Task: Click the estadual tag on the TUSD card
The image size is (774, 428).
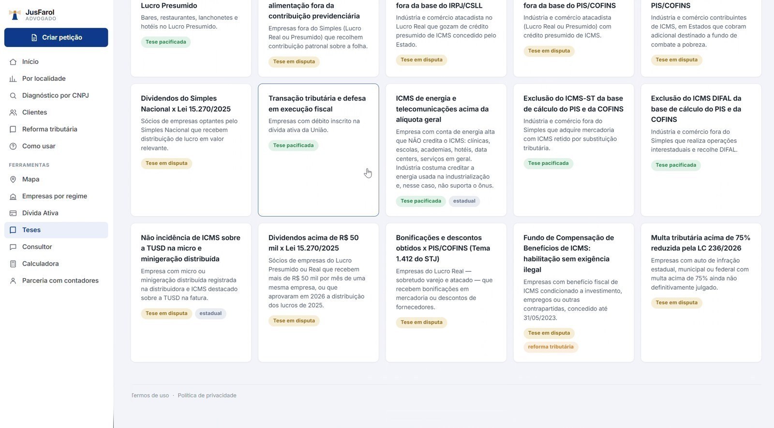Action: coord(210,313)
